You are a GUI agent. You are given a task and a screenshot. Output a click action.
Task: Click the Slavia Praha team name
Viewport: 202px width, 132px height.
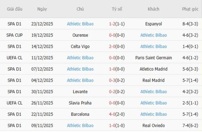point(80,103)
